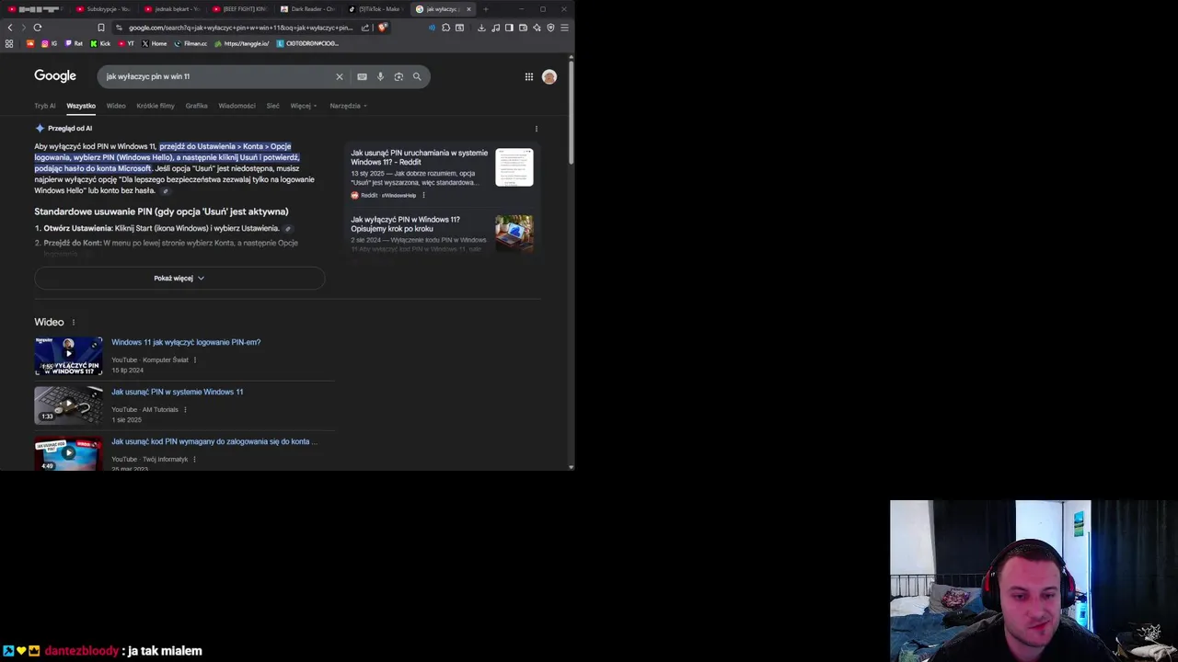Switch to the Grafika tab
The width and height of the screenshot is (1178, 662).
pyautogui.click(x=196, y=106)
